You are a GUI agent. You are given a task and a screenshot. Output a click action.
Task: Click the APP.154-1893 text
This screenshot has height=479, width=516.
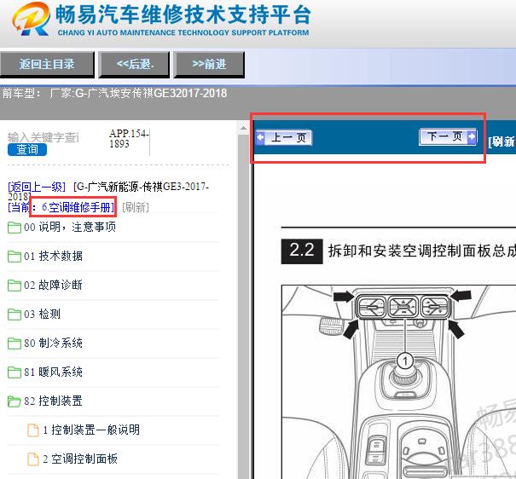pos(129,138)
